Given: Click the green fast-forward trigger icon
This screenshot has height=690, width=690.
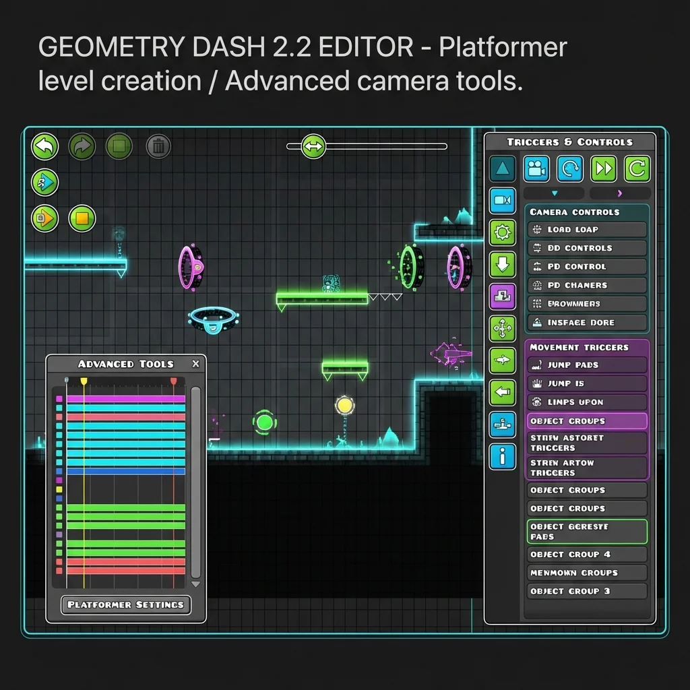Looking at the screenshot, I should [x=603, y=169].
